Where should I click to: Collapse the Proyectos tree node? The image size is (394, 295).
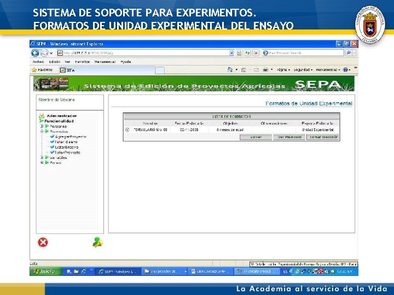(x=42, y=132)
